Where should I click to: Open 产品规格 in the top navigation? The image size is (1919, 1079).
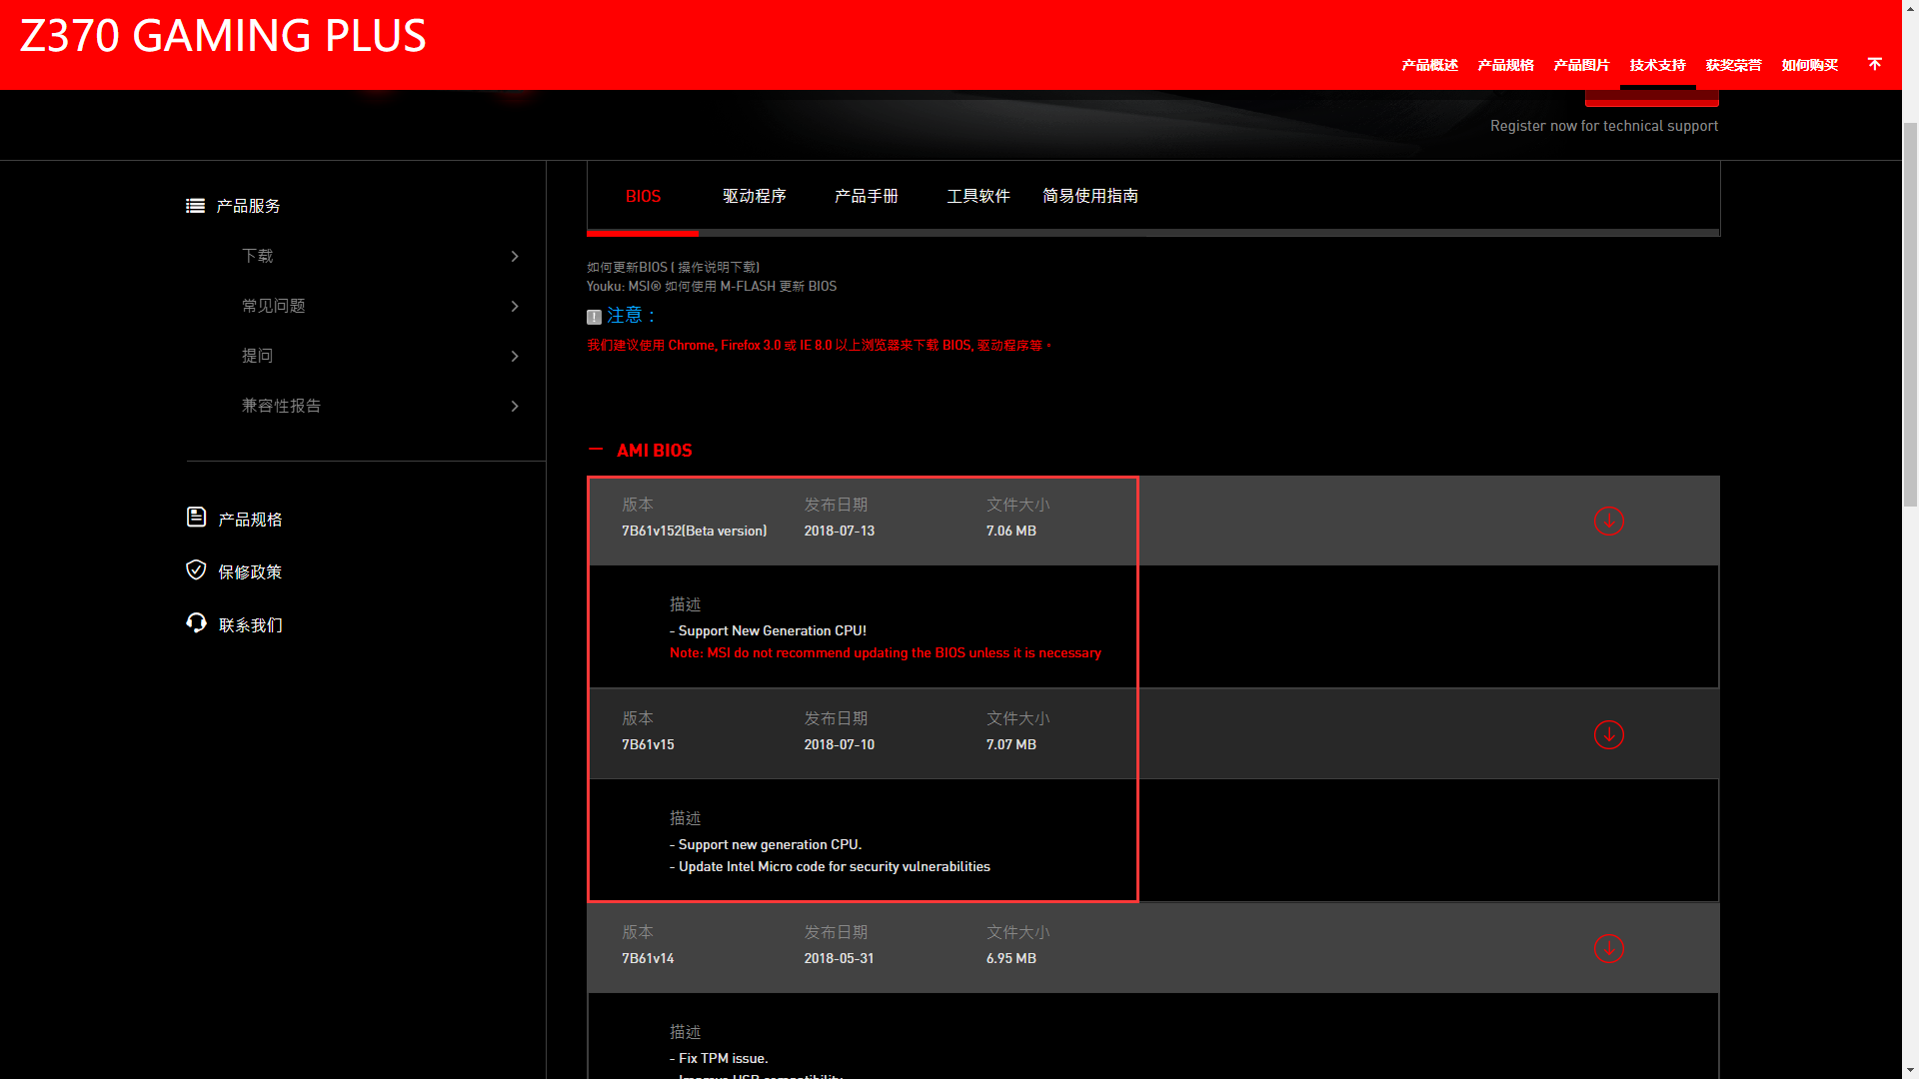(x=1505, y=65)
